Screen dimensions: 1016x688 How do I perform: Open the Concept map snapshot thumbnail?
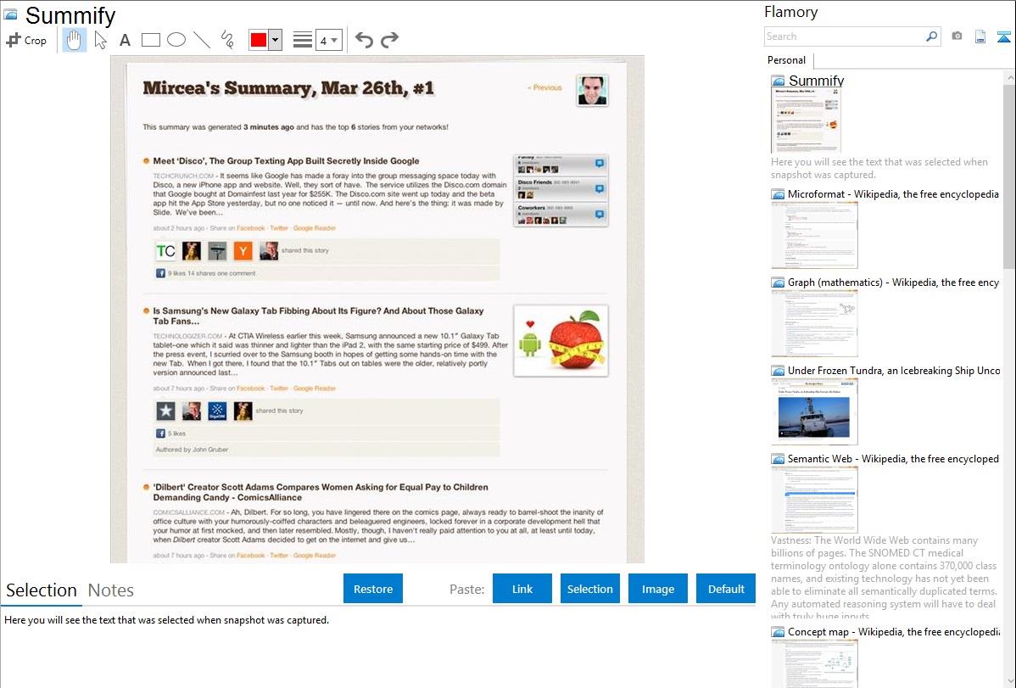[814, 663]
